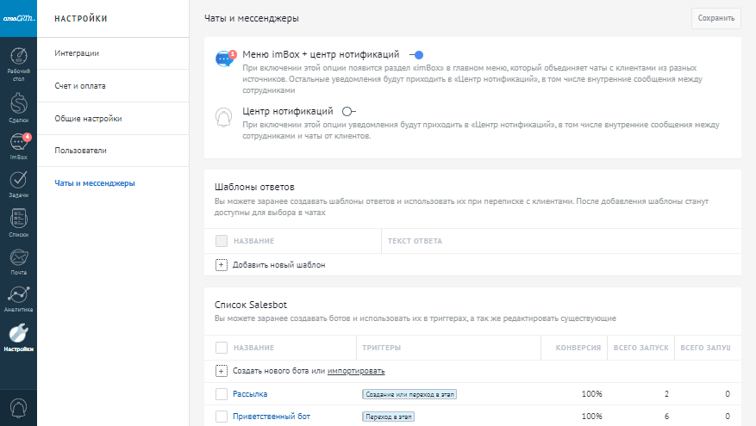Check the box next to Рассылка bot
This screenshot has width=756, height=426.
(222, 394)
